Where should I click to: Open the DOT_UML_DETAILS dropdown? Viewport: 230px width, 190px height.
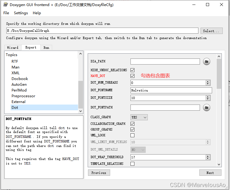138,150
